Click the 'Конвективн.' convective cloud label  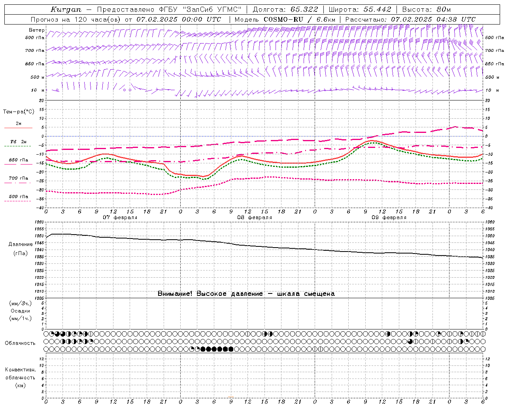click(20, 370)
